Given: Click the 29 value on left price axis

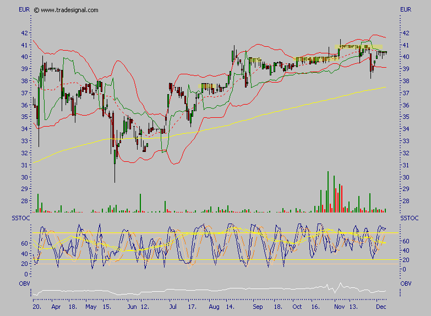Looking at the screenshot, I should click(x=24, y=189).
